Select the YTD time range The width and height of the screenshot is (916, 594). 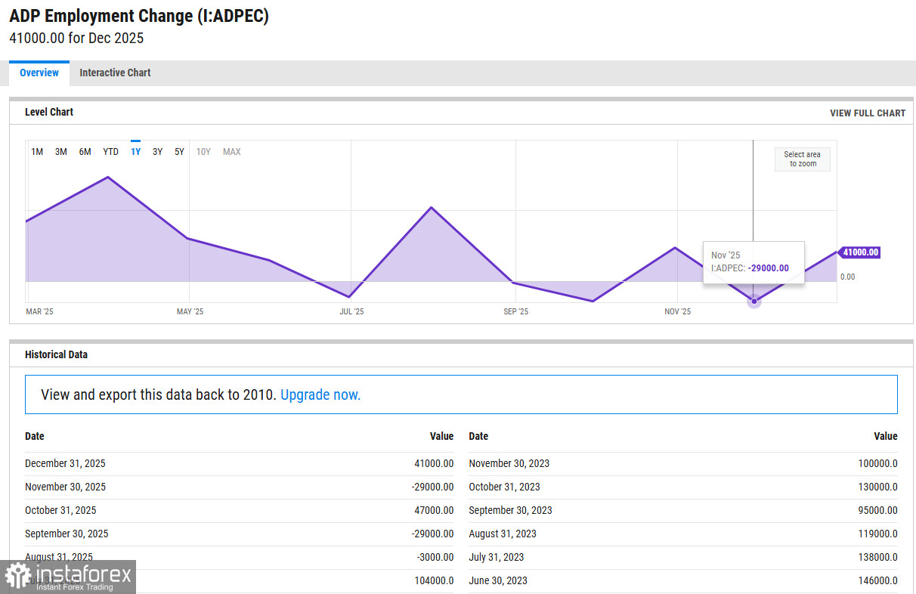110,152
